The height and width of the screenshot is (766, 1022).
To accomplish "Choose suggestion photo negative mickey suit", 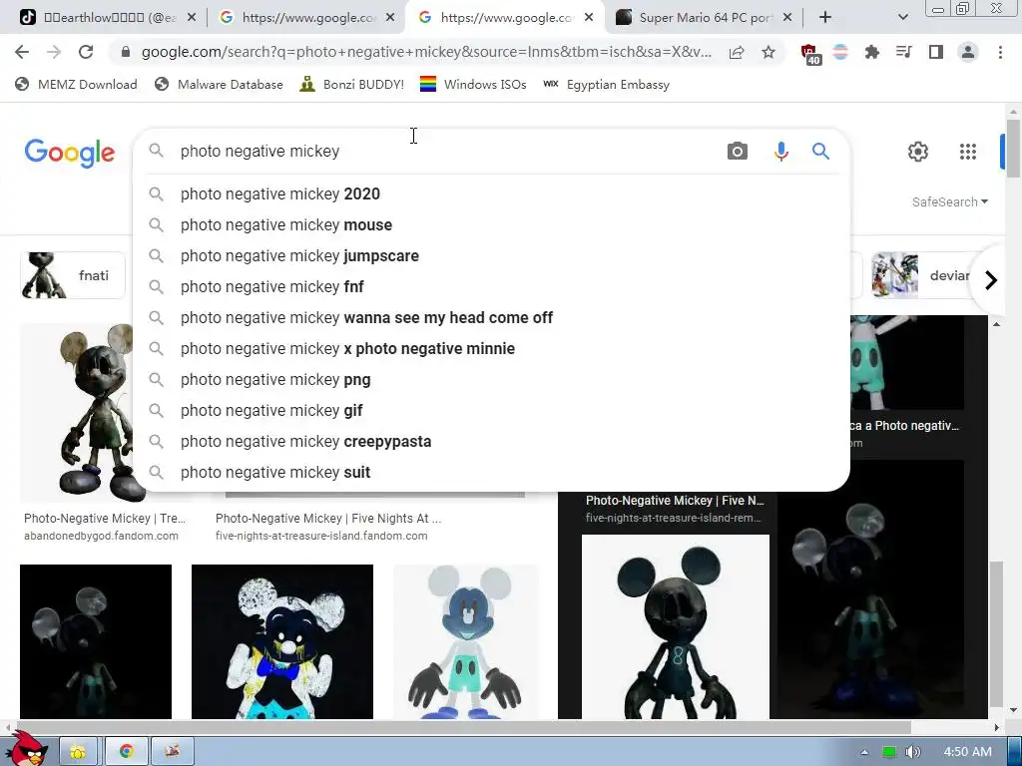I will [491, 472].
